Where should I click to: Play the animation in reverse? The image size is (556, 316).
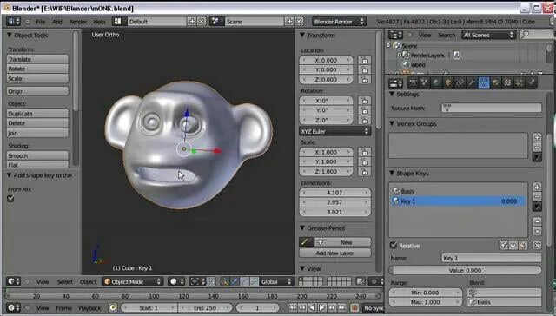[x=312, y=308]
